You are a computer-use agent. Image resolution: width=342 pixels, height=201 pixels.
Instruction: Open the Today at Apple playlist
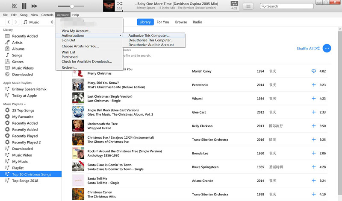24,96
